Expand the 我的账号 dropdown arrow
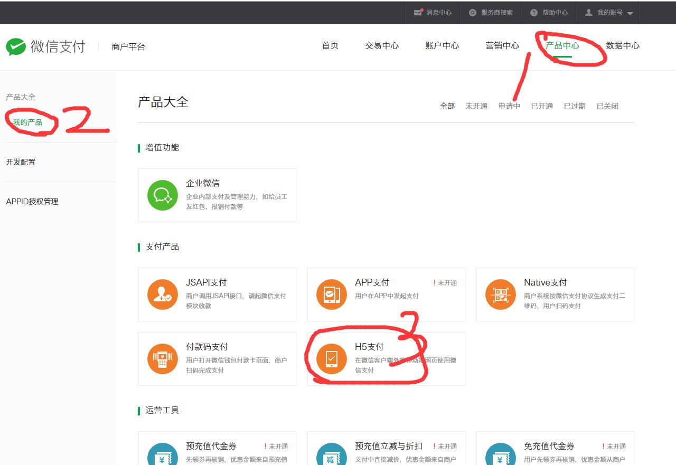The width and height of the screenshot is (676, 465). pos(630,13)
